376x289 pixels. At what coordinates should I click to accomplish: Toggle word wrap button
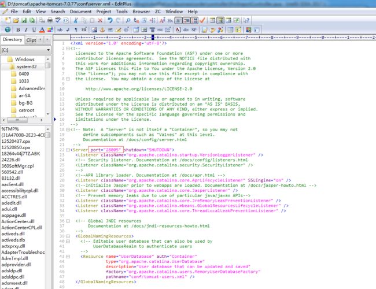178,20
